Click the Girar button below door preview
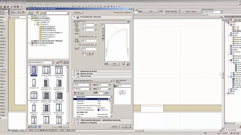The image size is (241, 135). [114, 64]
